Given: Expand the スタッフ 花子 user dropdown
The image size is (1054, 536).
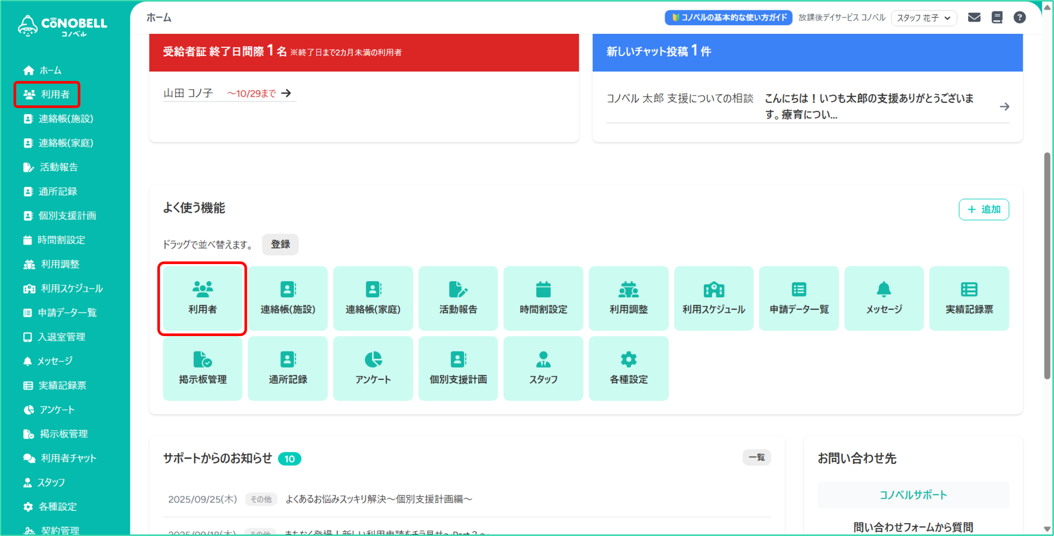Looking at the screenshot, I should (923, 18).
